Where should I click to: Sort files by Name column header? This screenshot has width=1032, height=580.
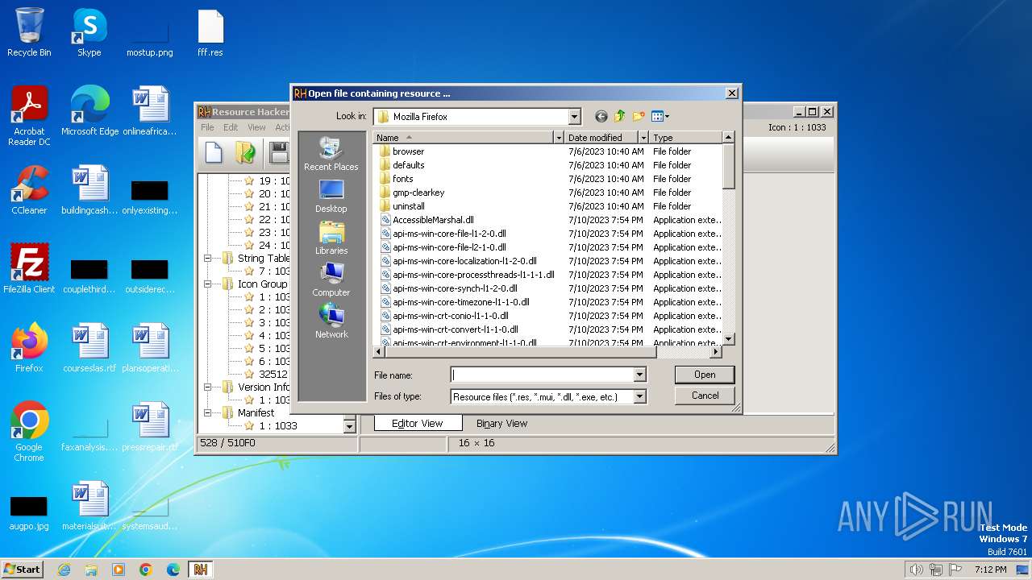tap(463, 138)
